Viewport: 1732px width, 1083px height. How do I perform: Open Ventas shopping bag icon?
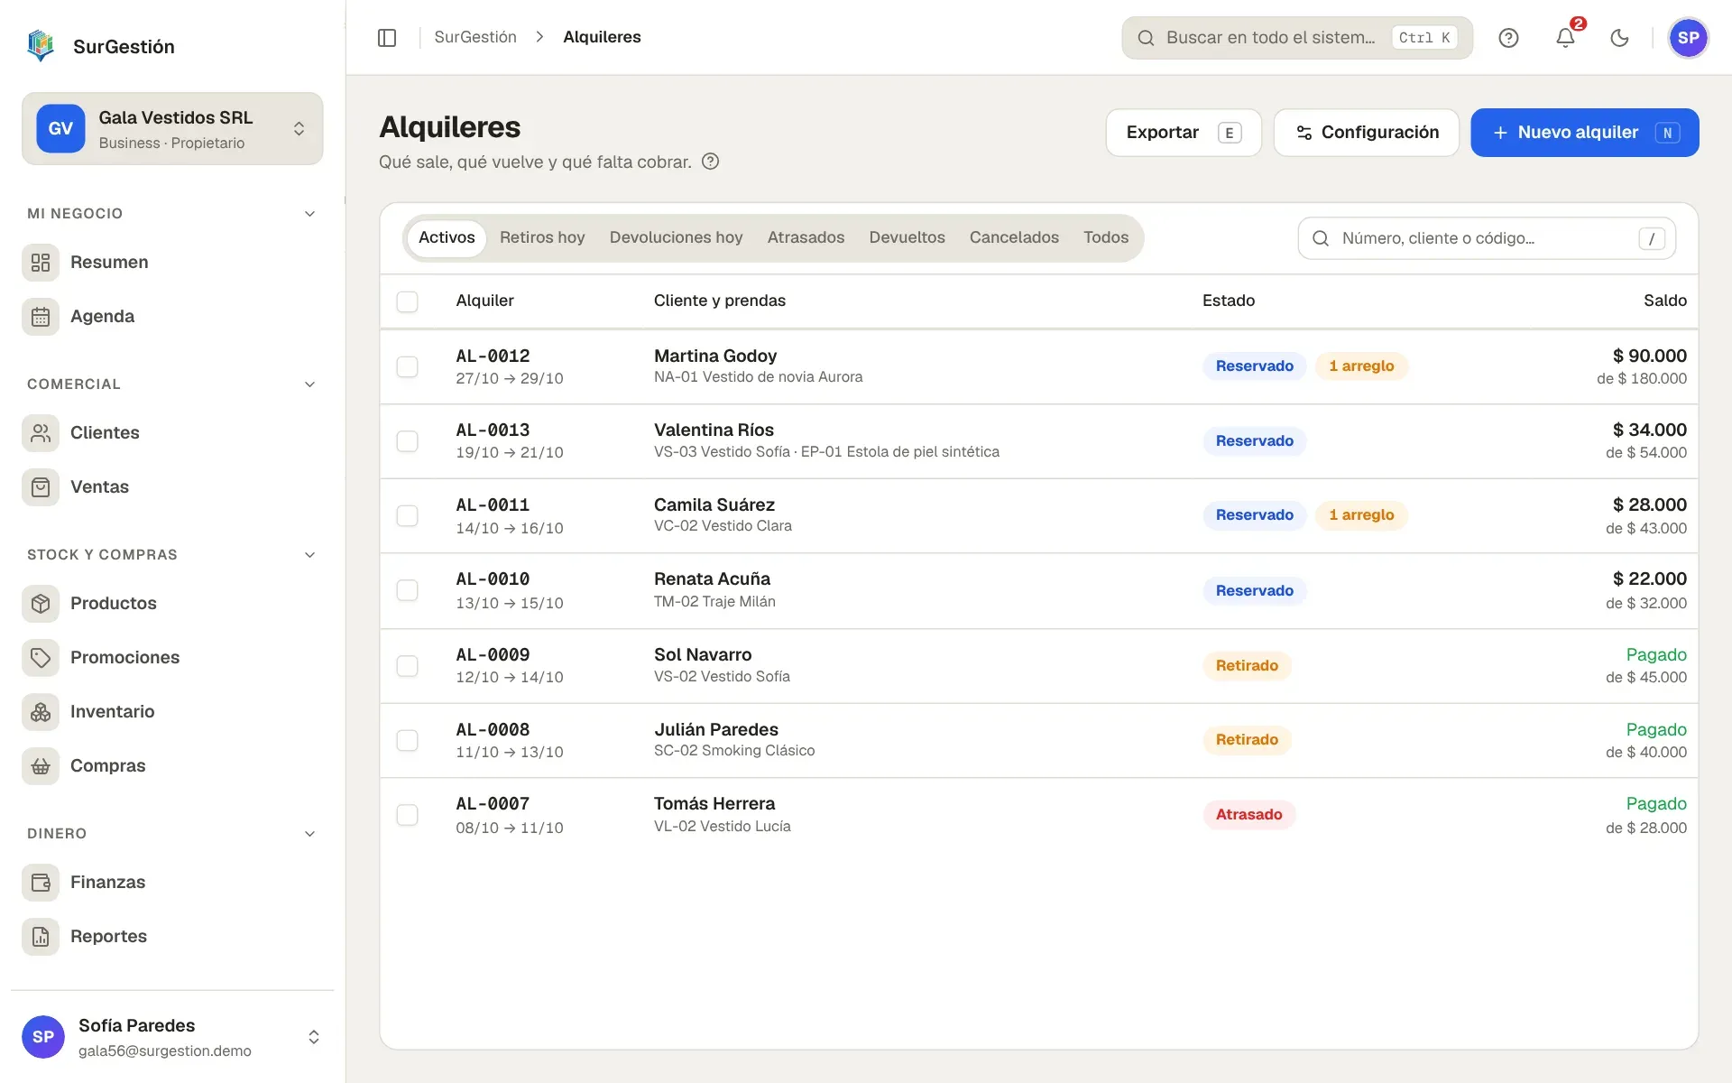pos(41,486)
